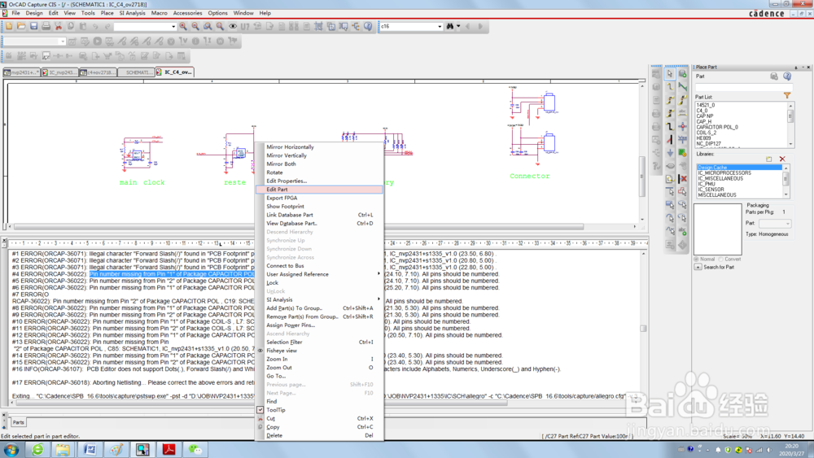This screenshot has height=458, width=814.
Task: Click the Cut scissors toolbar icon
Action: coord(59,26)
